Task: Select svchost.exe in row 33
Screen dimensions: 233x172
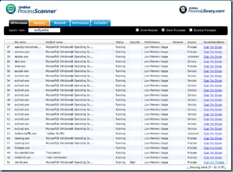Action: coord(22,76)
